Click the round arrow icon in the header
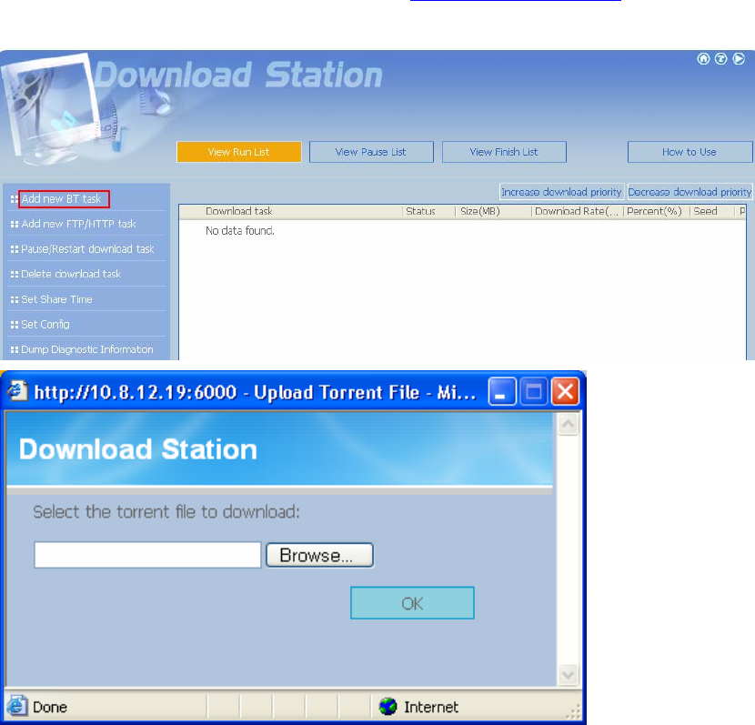Viewport: 755px width, 725px height. 739,59
